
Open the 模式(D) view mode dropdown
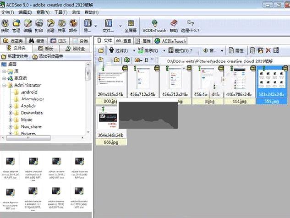tap(181, 50)
